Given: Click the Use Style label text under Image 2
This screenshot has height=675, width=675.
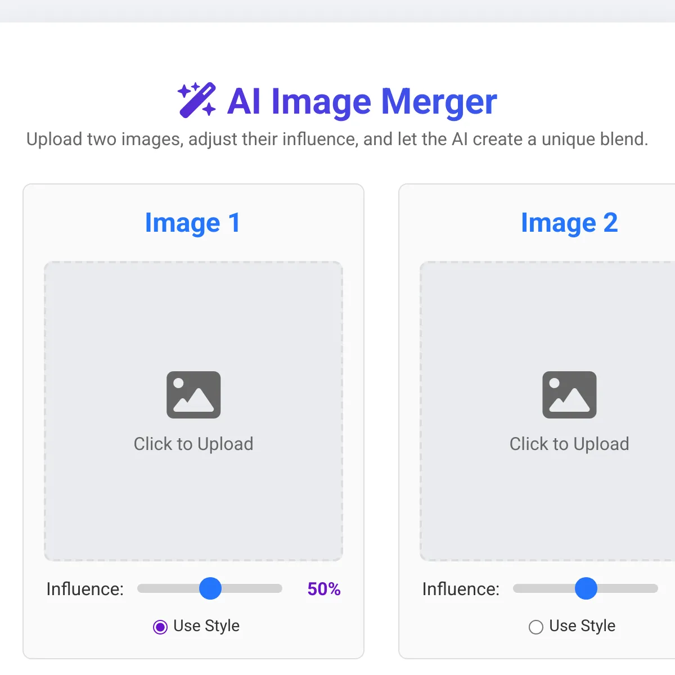Looking at the screenshot, I should click(582, 626).
